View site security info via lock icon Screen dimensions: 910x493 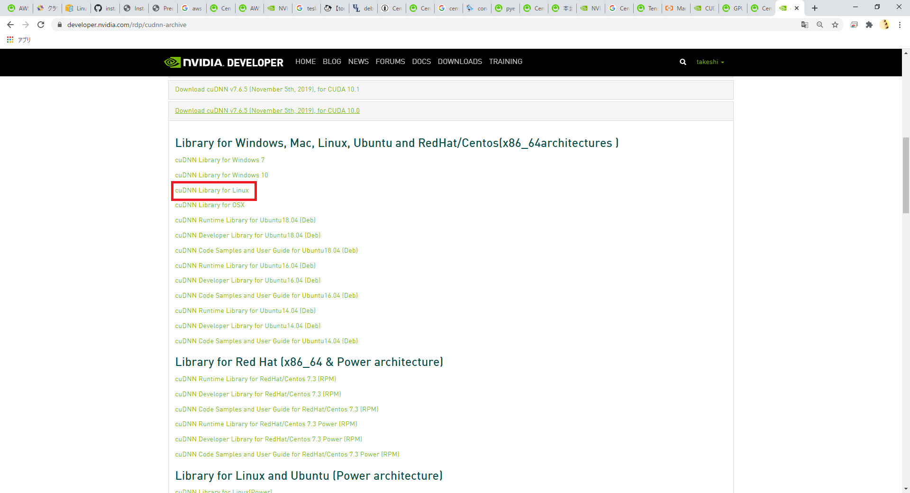[60, 25]
